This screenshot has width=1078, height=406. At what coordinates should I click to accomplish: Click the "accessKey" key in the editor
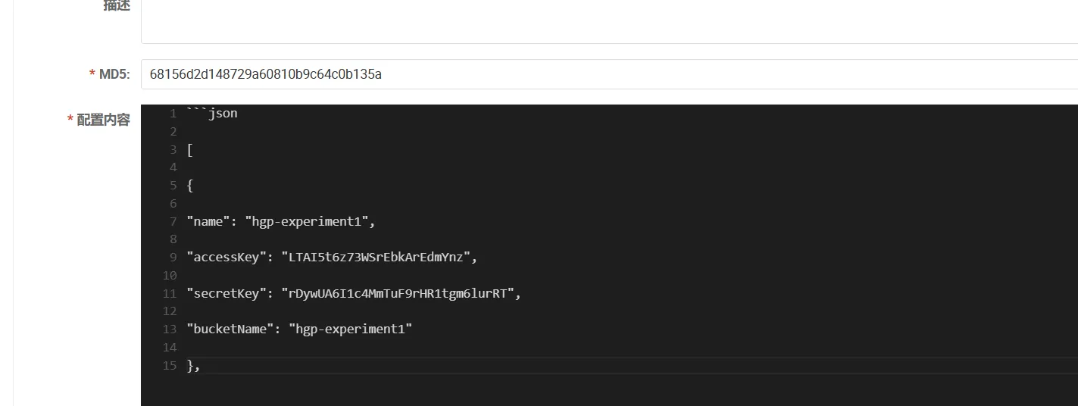point(227,258)
